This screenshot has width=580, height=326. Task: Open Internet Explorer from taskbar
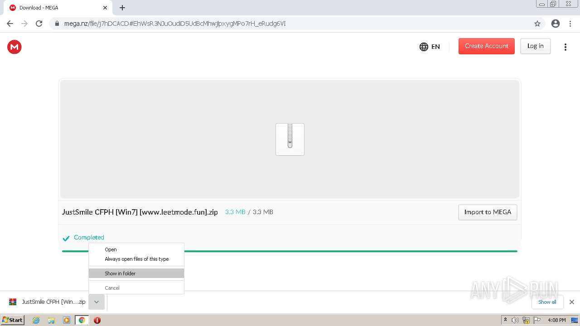pos(36,320)
